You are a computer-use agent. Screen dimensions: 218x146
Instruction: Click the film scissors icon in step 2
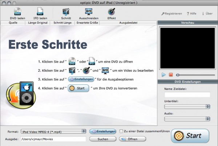tap(72, 70)
